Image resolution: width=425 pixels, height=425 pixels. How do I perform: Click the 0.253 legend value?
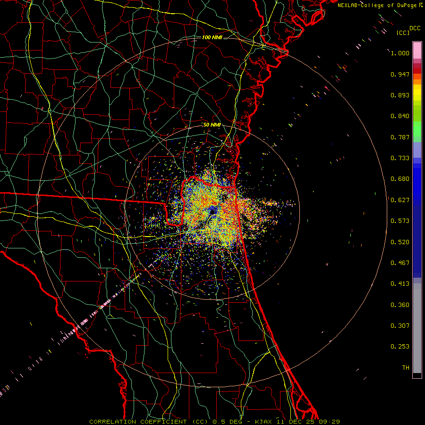(x=400, y=347)
